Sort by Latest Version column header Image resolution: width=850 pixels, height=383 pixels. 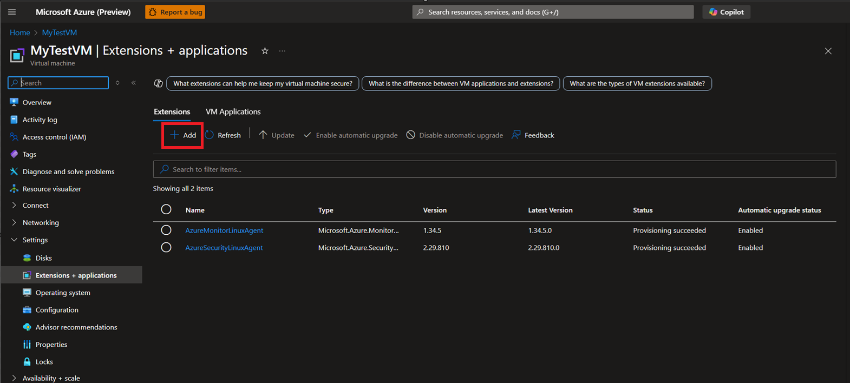point(550,210)
